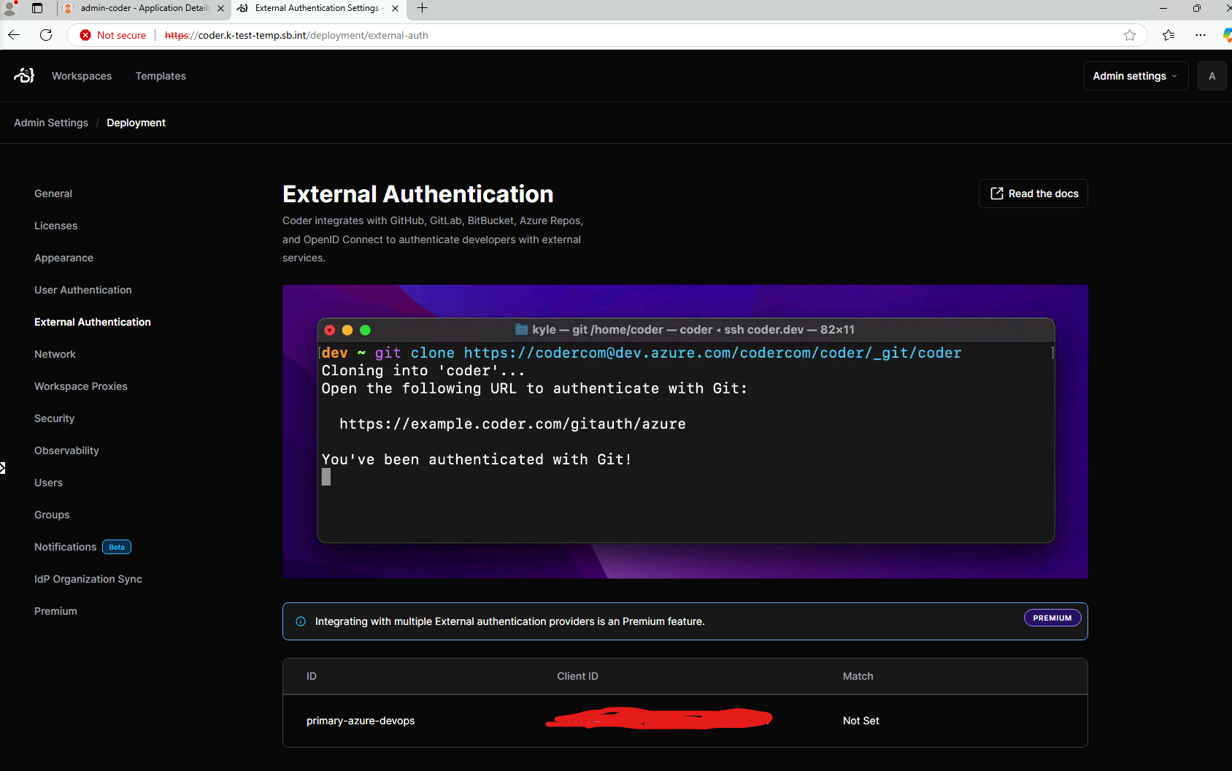Click the external-link icon on Read the docs
This screenshot has width=1232, height=771.
[996, 193]
